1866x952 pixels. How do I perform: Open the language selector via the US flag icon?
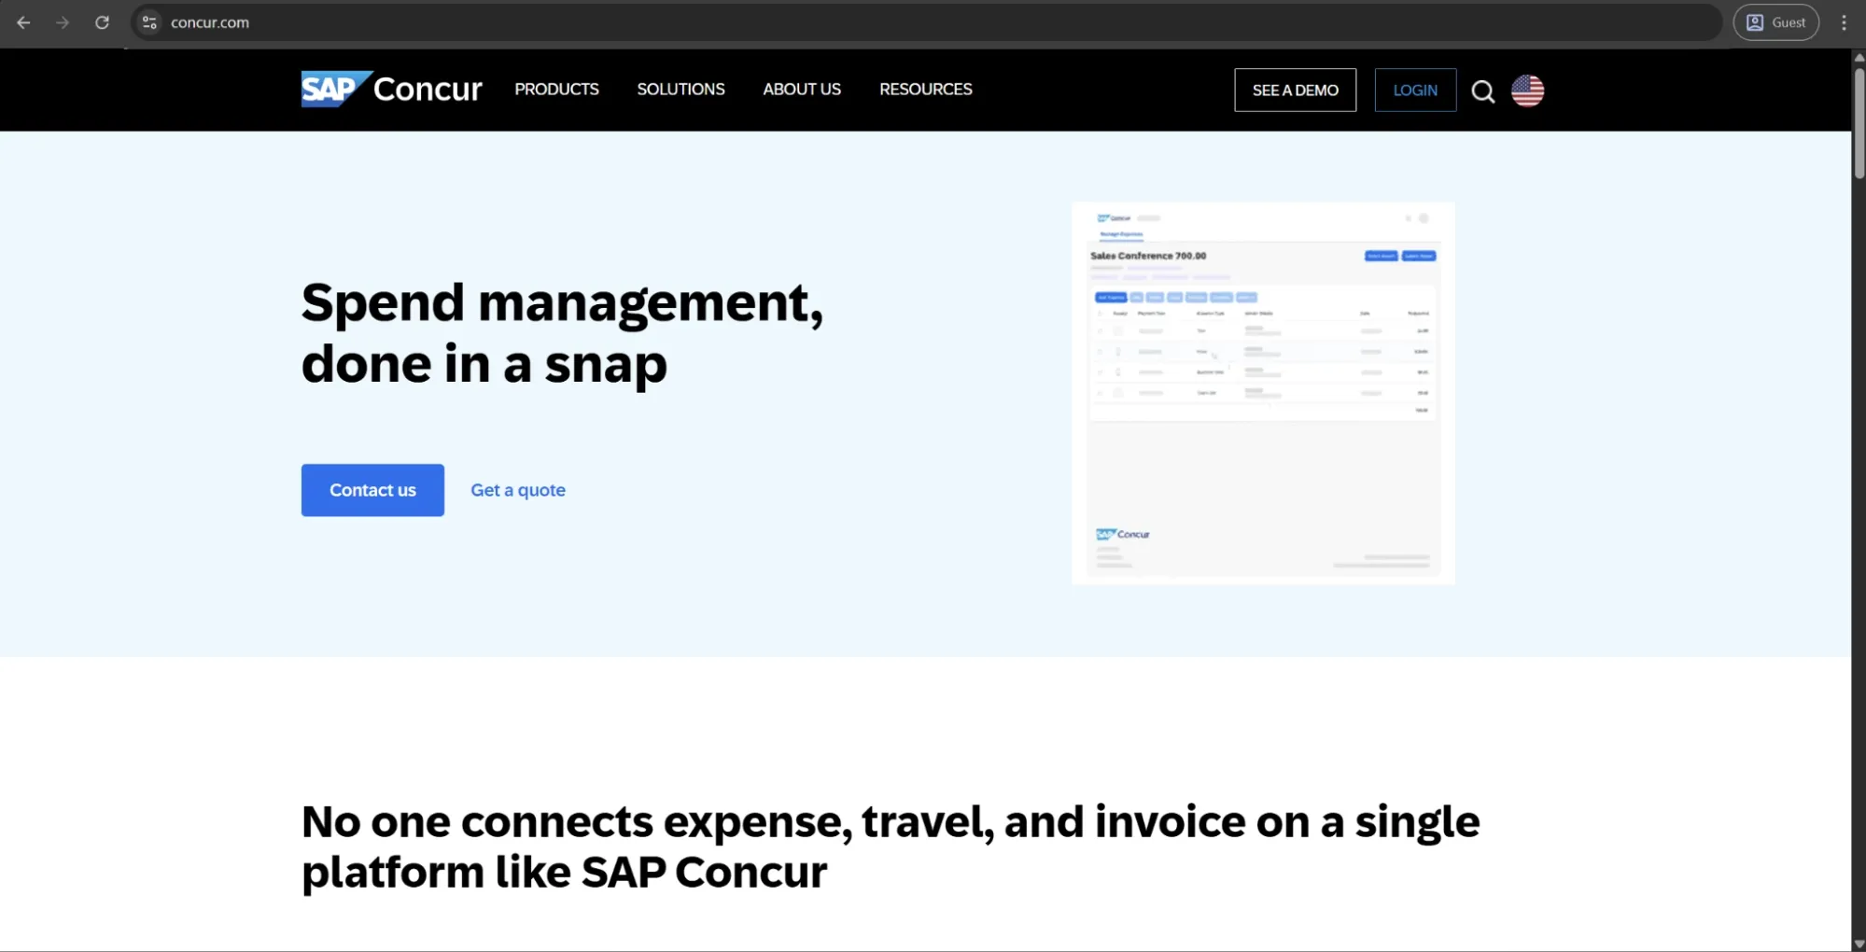tap(1528, 91)
